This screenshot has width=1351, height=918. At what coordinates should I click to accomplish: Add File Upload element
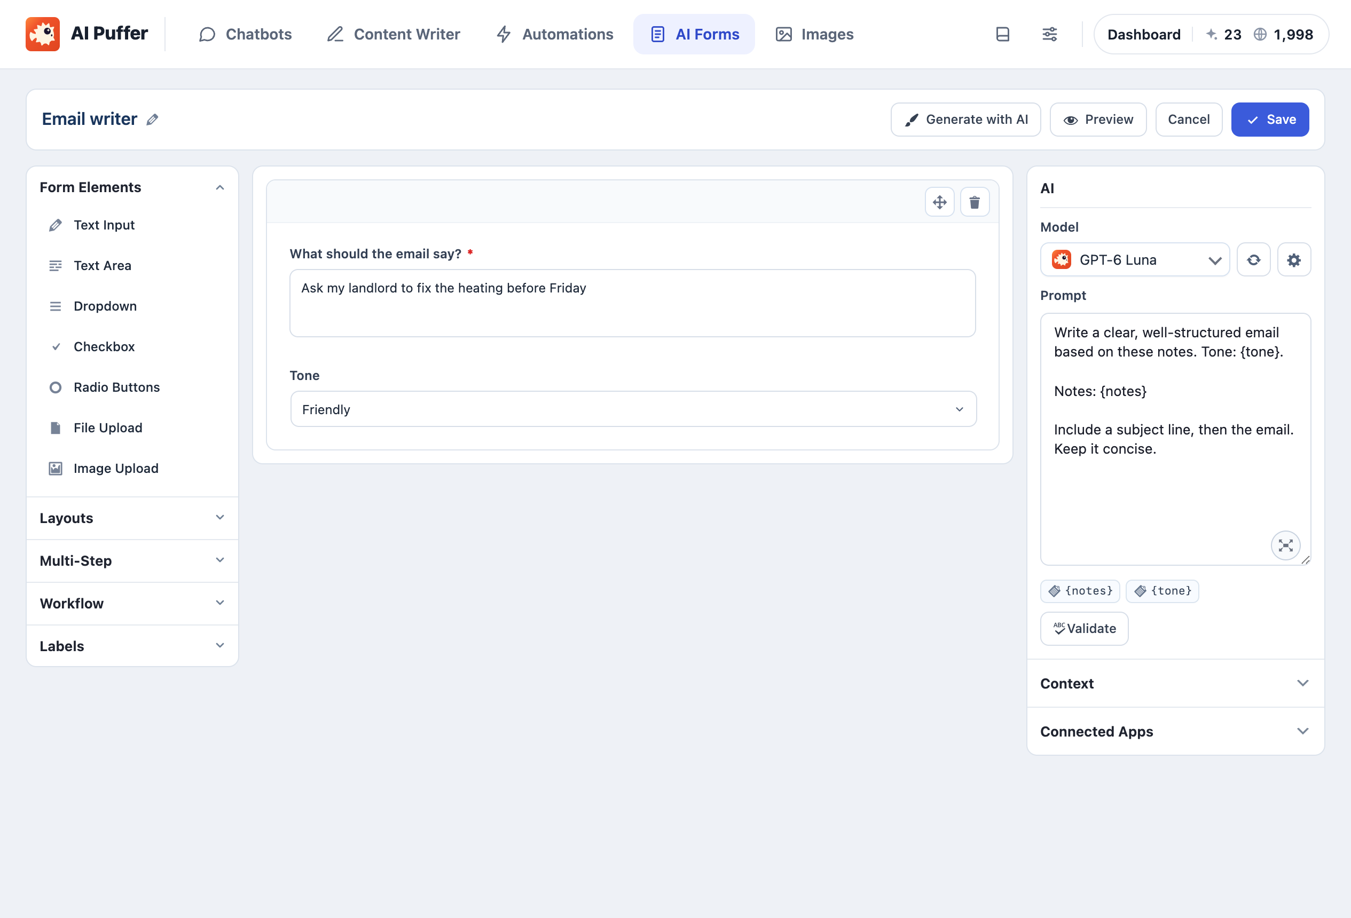(x=132, y=428)
